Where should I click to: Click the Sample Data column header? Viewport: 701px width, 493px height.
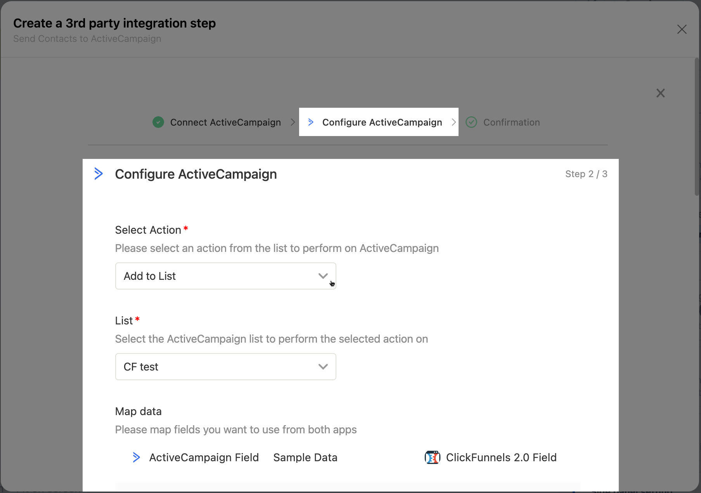coord(305,457)
